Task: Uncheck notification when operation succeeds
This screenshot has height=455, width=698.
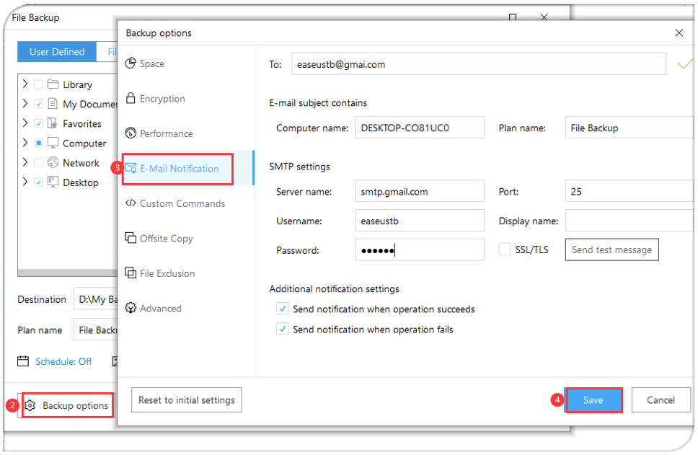Action: (282, 309)
